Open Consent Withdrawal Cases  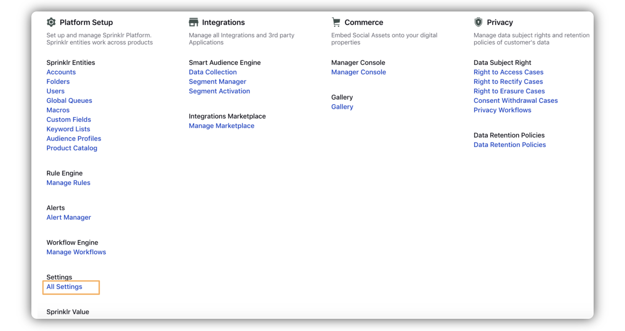tap(516, 101)
